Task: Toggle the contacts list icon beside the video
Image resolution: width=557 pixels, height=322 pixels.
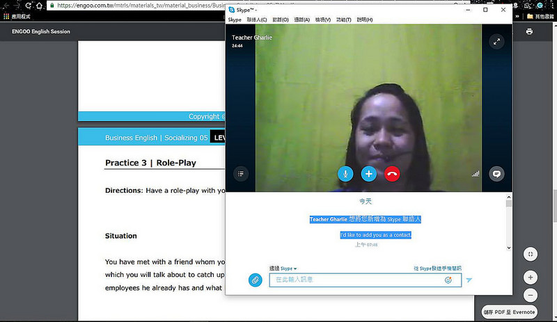Action: tap(240, 174)
